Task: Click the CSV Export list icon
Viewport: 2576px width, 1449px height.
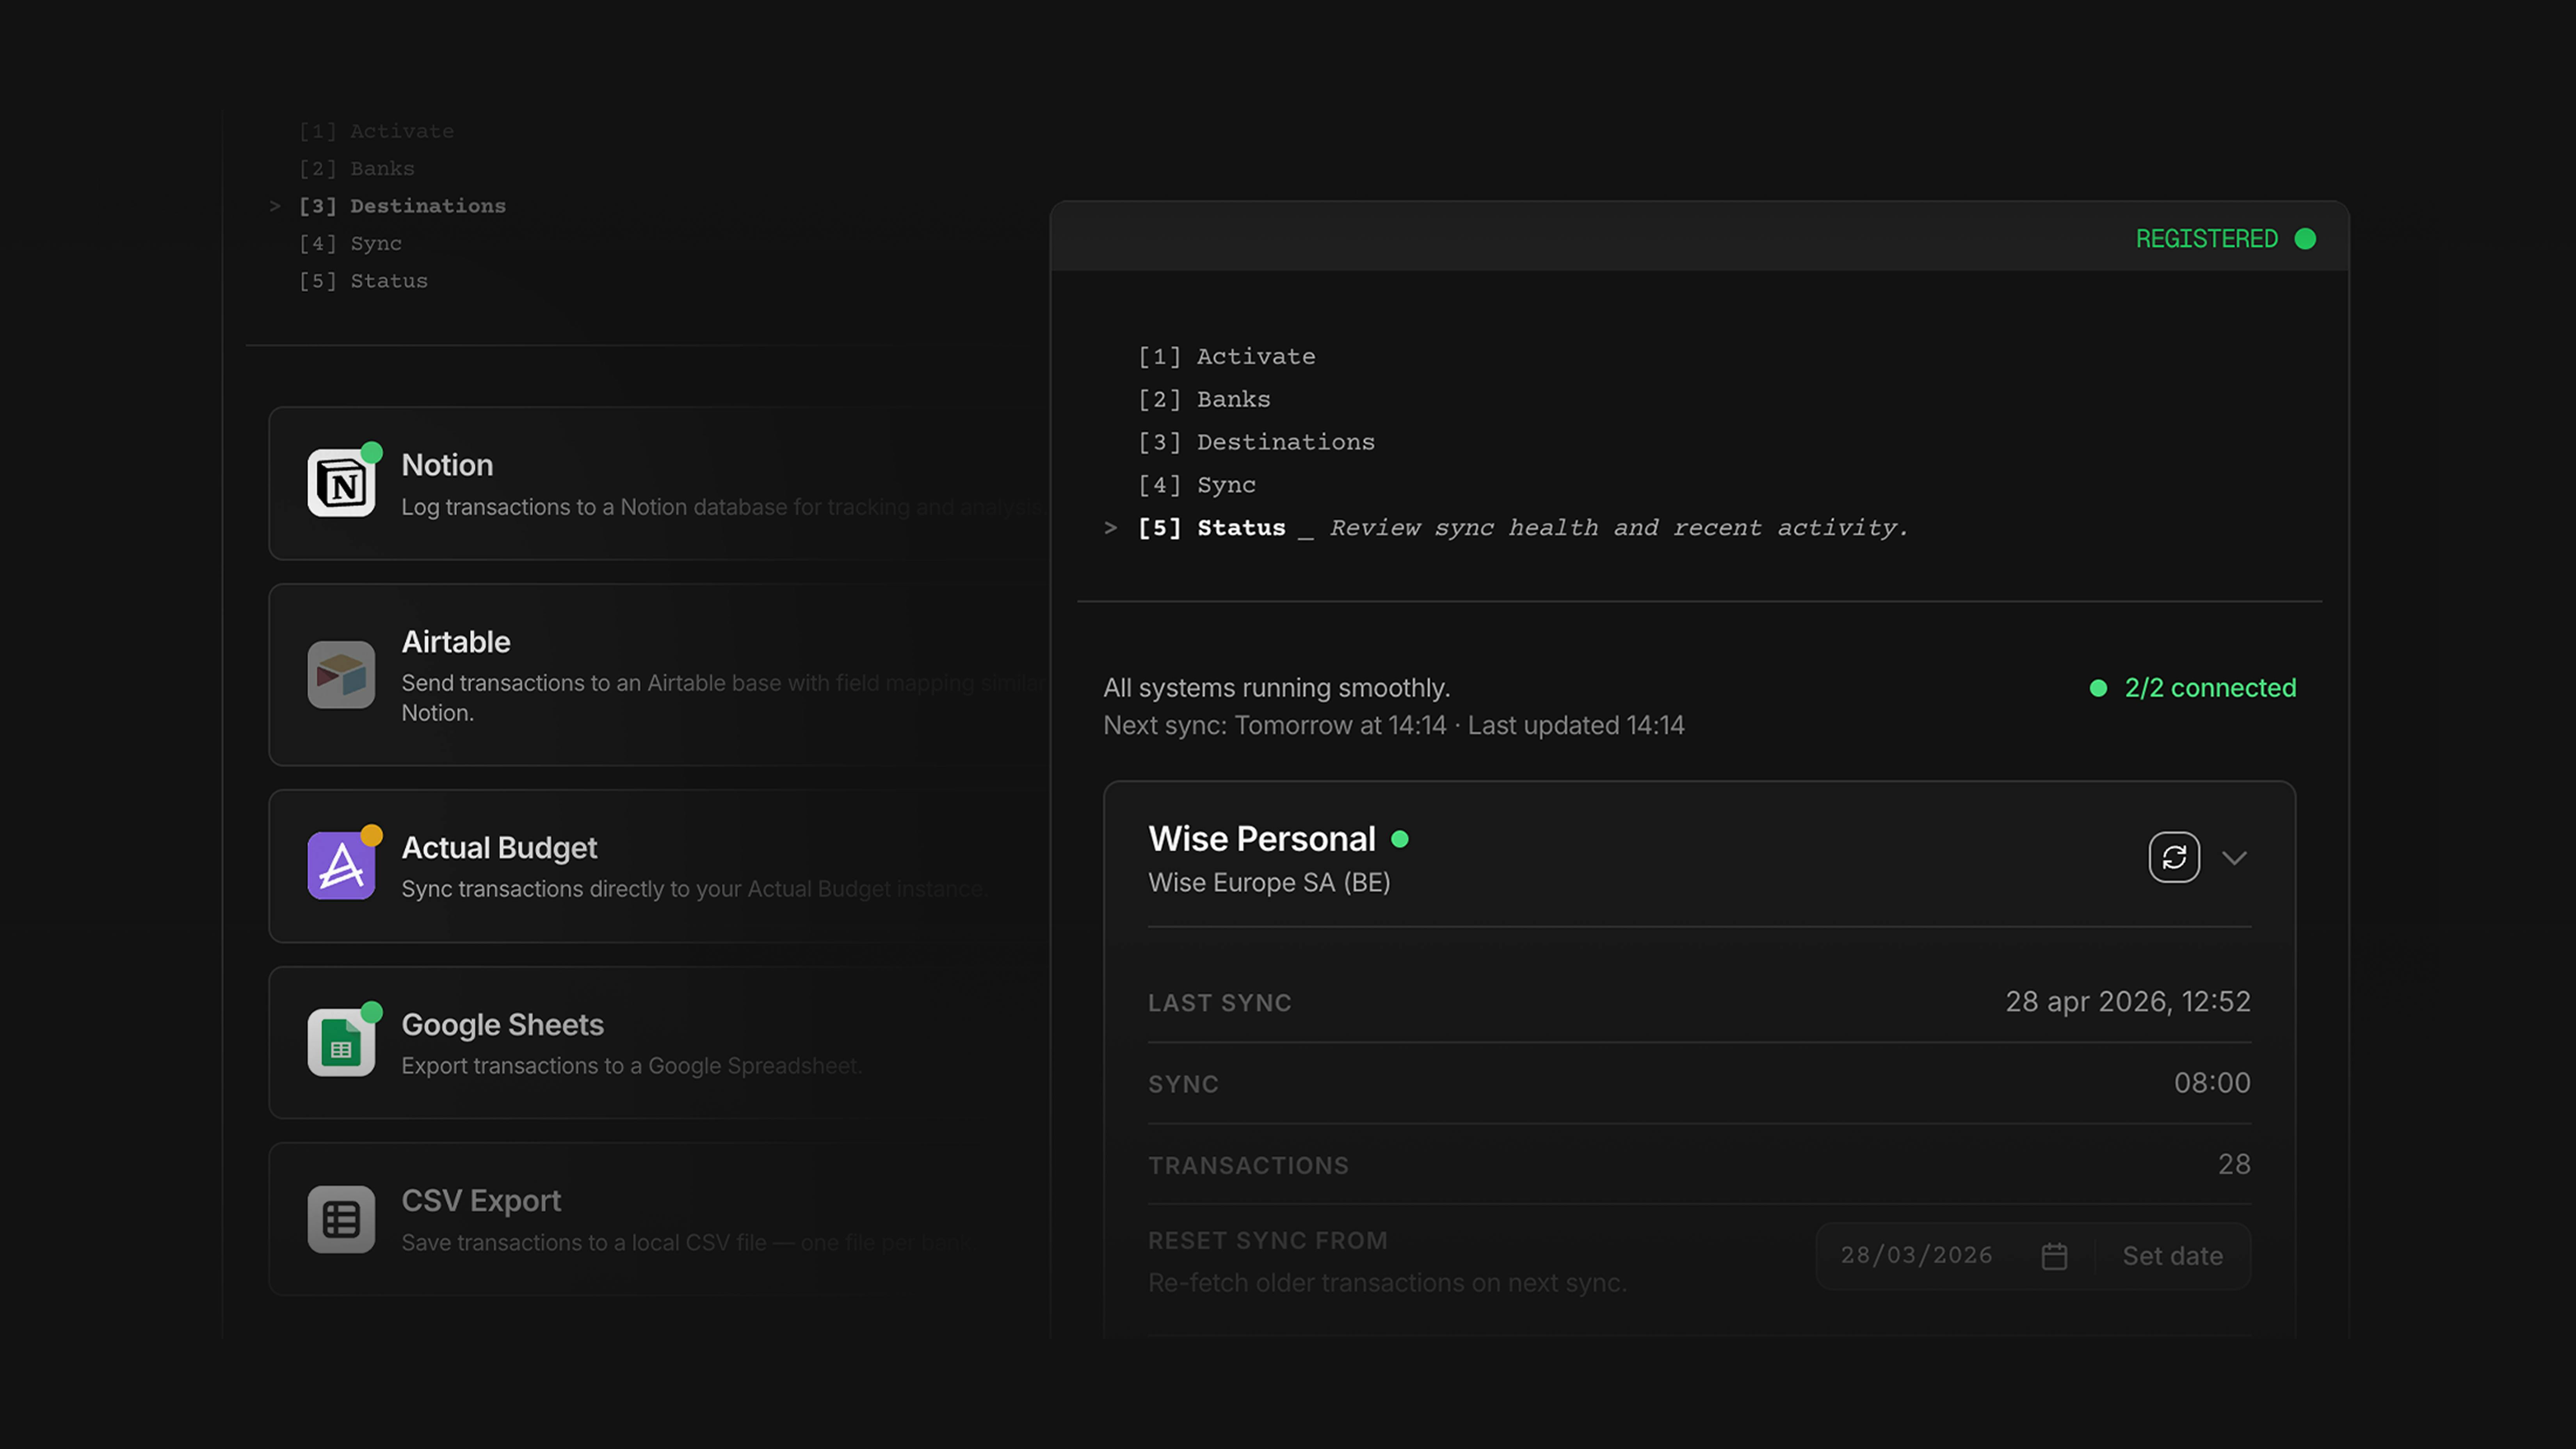Action: (x=341, y=1219)
